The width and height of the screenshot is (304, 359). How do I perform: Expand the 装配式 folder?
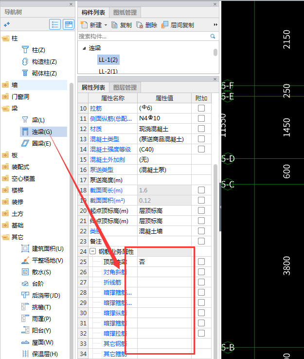(x=5, y=167)
